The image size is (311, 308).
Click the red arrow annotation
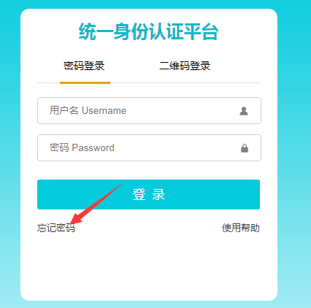point(97,202)
